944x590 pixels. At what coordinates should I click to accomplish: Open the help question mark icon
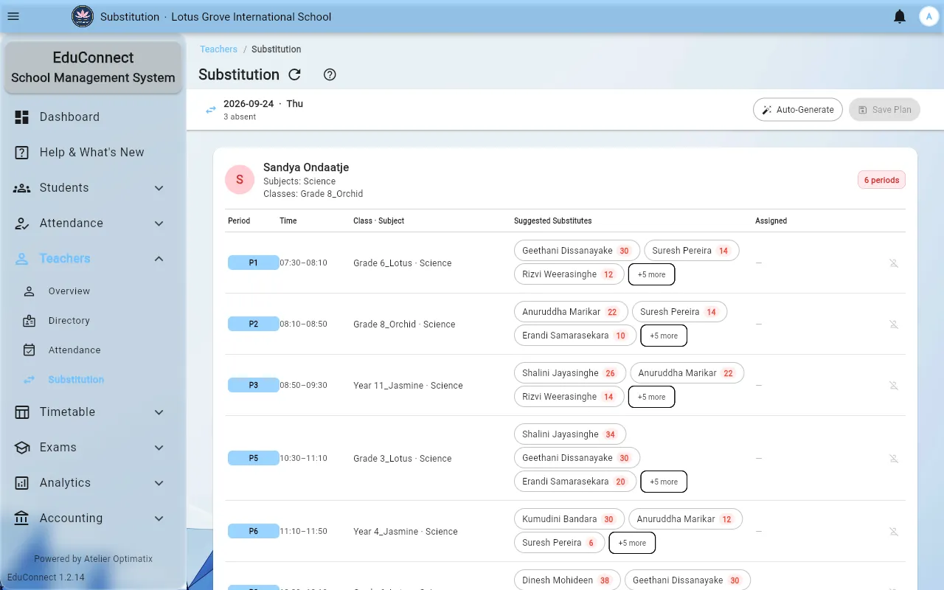330,74
